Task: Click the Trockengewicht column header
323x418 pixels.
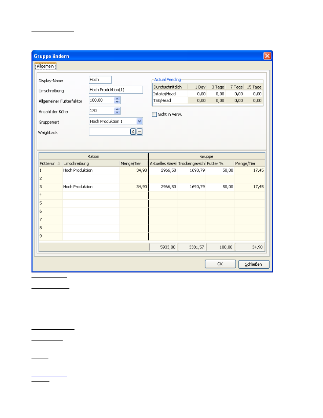Action: (x=191, y=163)
